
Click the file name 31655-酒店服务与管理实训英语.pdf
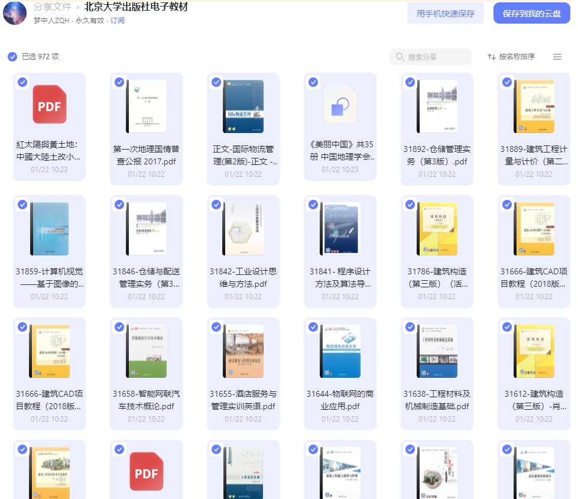click(243, 400)
